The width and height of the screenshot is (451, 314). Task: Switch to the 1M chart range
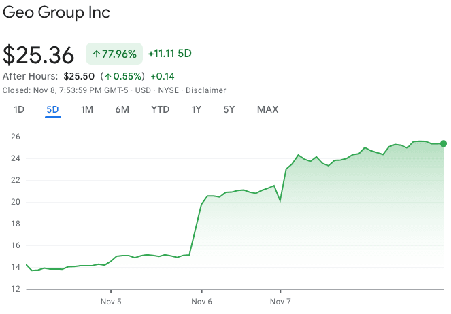coord(87,109)
